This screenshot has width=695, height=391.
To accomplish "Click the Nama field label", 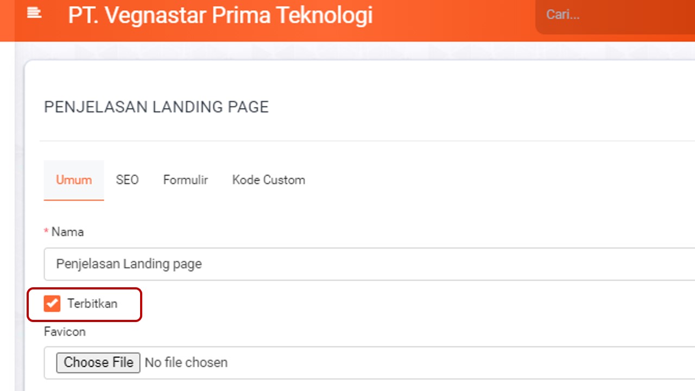I will click(67, 232).
